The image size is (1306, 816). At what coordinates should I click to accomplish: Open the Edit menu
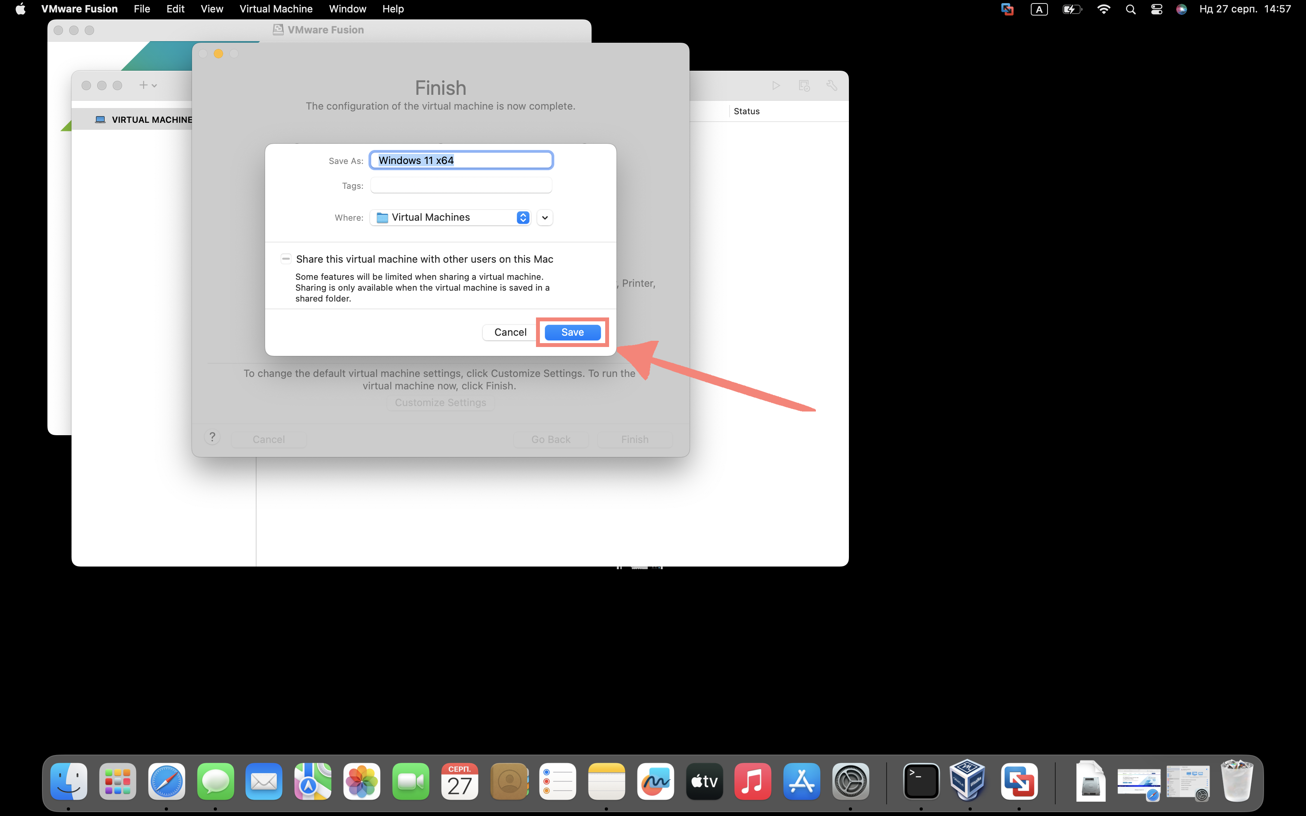click(175, 9)
